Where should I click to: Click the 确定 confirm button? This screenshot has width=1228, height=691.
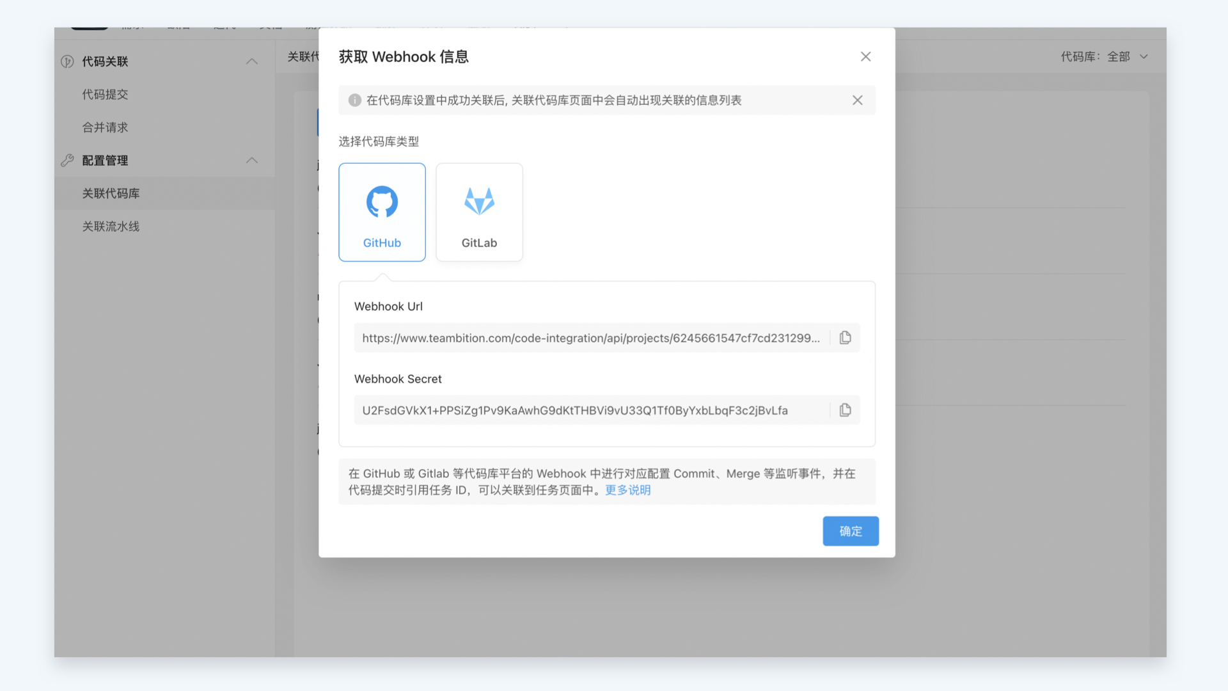[x=850, y=531]
